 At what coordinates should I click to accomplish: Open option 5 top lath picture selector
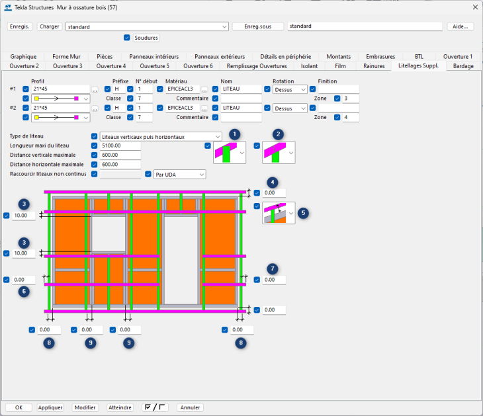(x=279, y=213)
